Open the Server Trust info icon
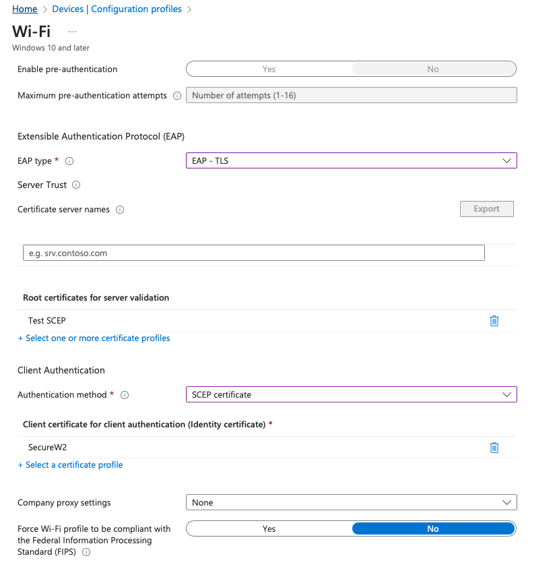 (x=76, y=185)
